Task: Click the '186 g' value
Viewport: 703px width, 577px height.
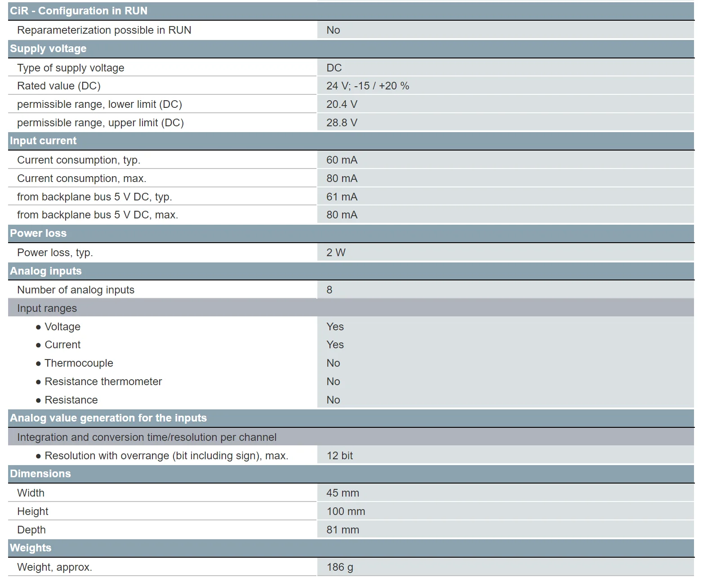Action: click(340, 567)
